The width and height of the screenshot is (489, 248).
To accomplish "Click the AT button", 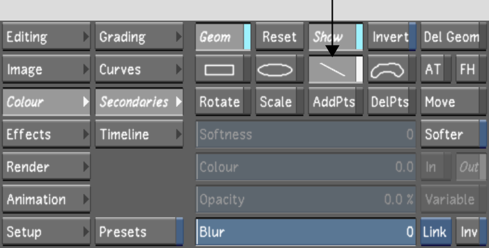I will [x=436, y=70].
